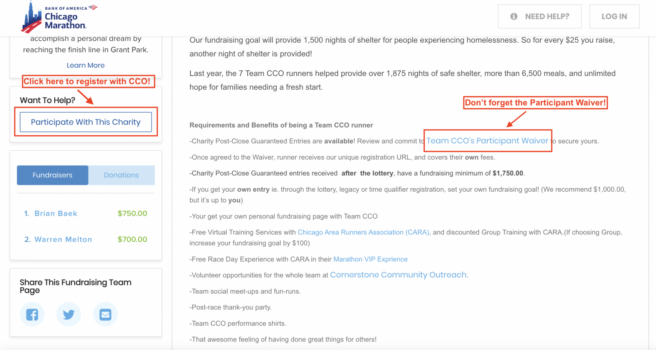Click Brian Baek's $750.00 amount

pyautogui.click(x=132, y=213)
